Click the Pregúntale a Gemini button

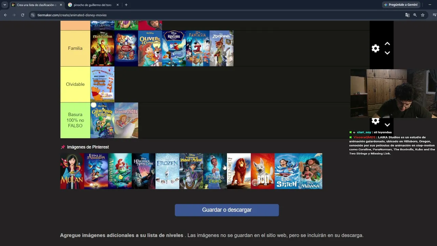click(x=401, y=5)
